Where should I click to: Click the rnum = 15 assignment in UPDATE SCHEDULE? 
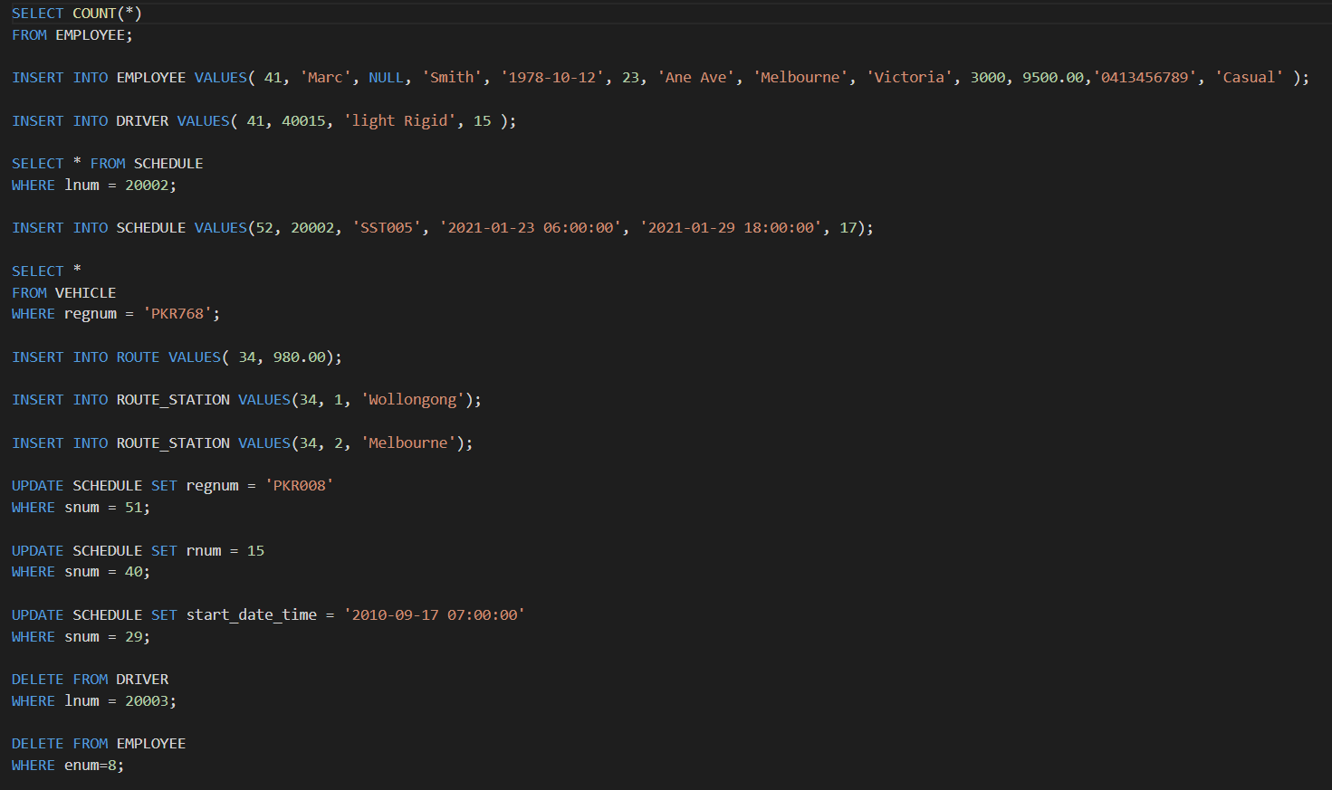coord(226,550)
